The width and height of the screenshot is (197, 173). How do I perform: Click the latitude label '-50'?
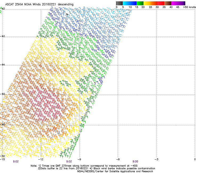coord(2,156)
